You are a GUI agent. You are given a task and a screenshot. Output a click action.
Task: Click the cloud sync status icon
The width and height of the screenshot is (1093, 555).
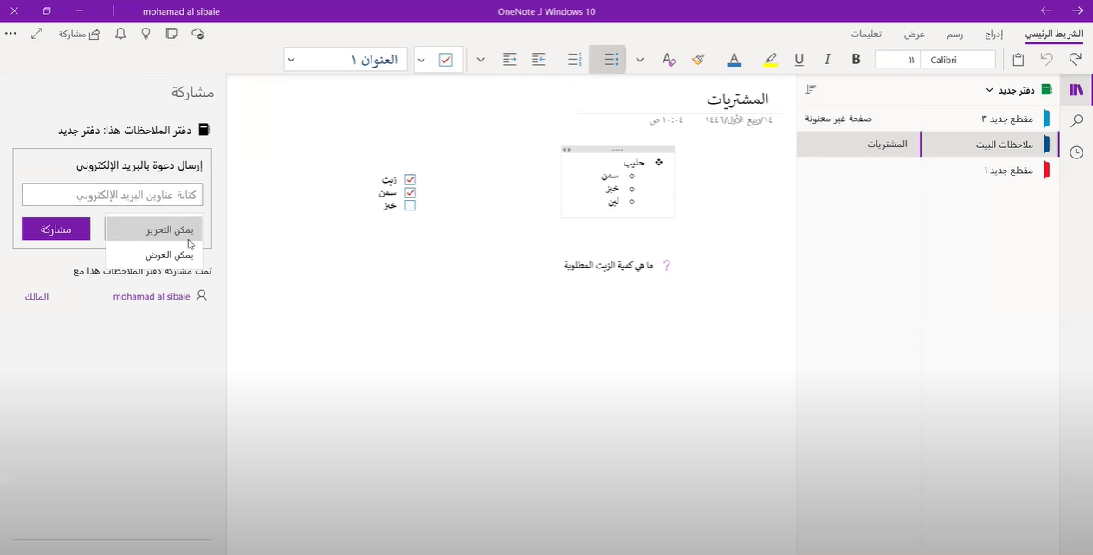pos(197,34)
